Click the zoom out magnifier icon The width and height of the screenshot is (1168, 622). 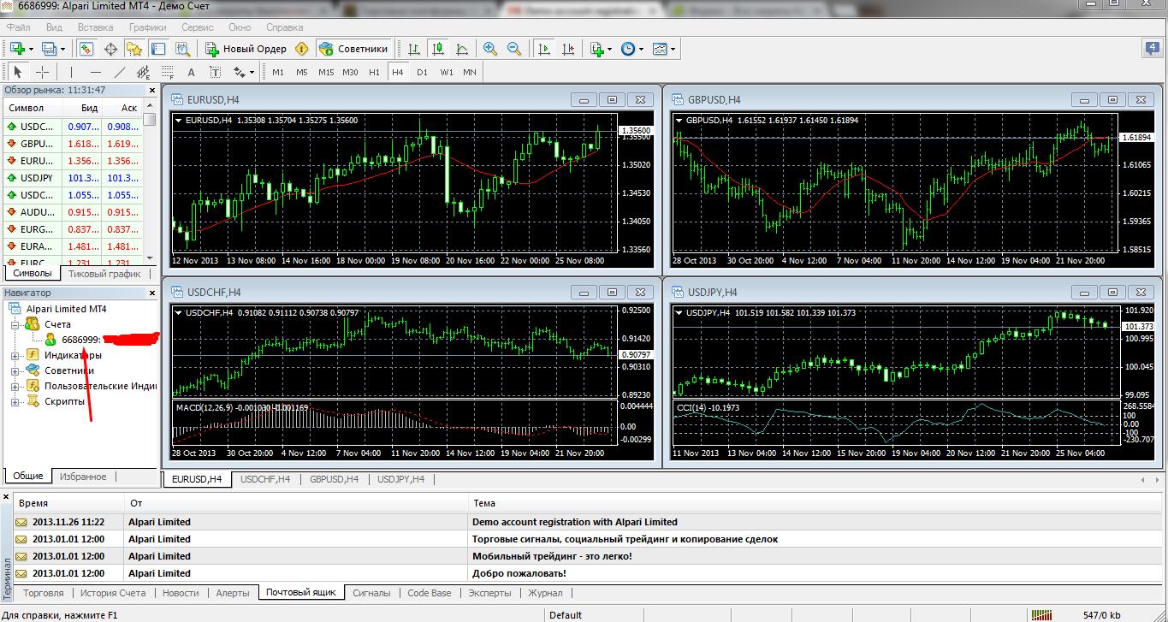click(x=514, y=49)
